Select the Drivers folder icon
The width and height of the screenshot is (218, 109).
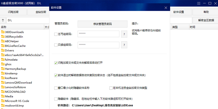point(3,50)
